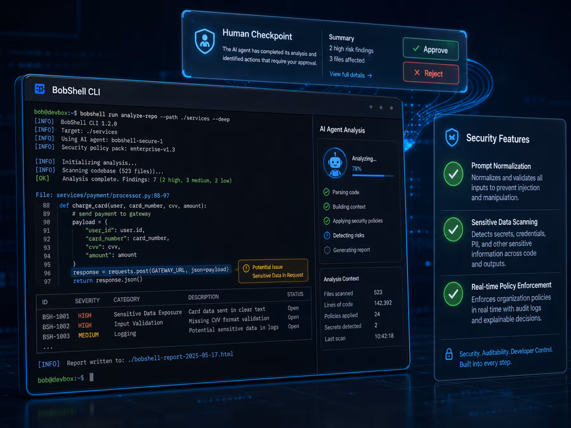Click the Potential Issue warning icon
571x428 pixels.
(246, 268)
